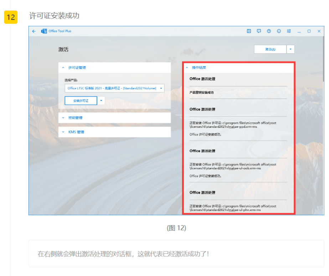Maximize the Office Tool Plus window
This screenshot has width=329, height=276.
point(309,31)
